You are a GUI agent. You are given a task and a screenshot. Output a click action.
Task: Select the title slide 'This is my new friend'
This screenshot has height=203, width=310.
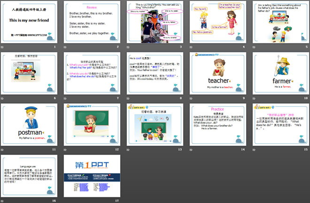point(29,22)
